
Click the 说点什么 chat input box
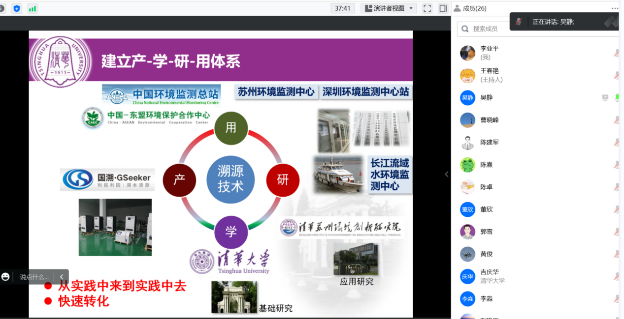[34, 277]
